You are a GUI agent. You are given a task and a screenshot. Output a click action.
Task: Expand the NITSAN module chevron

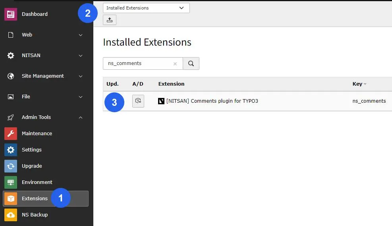point(81,56)
